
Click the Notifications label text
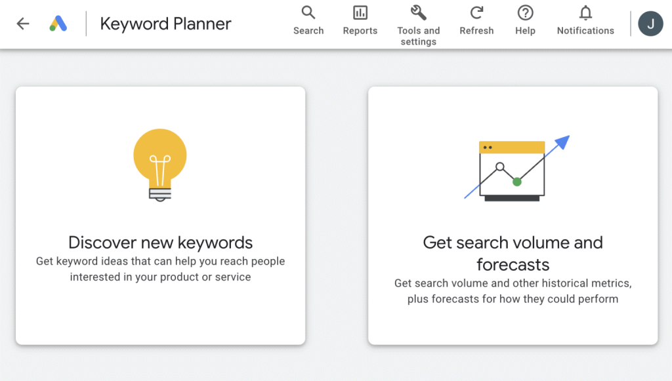tap(585, 30)
